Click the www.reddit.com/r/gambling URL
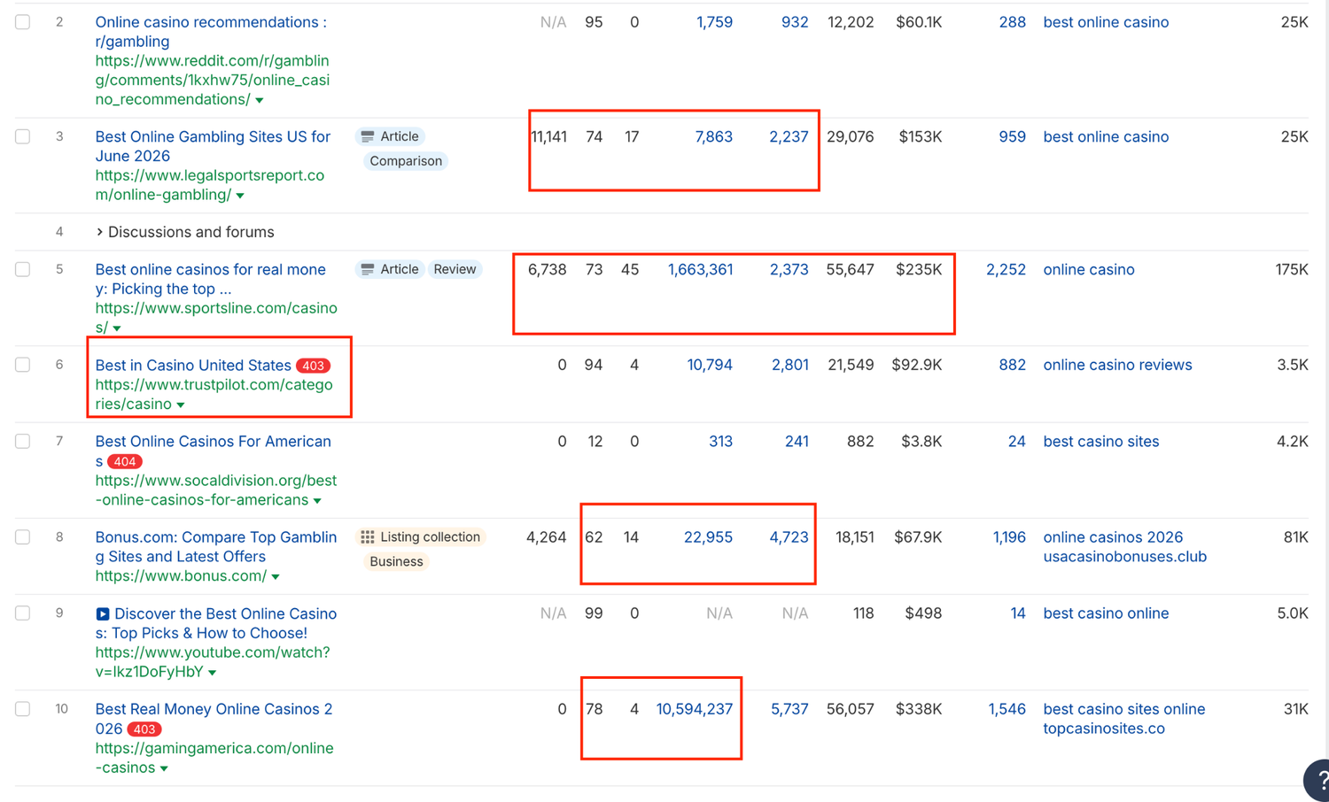 (212, 80)
